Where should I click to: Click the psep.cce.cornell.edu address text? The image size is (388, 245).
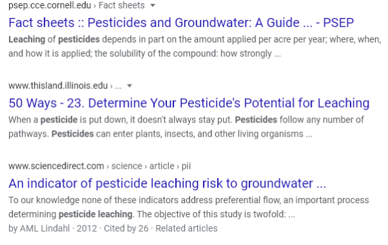pos(50,5)
